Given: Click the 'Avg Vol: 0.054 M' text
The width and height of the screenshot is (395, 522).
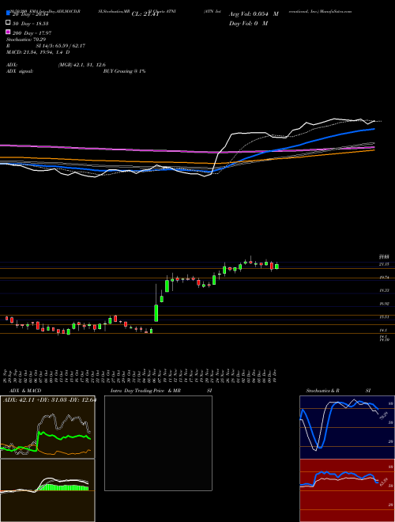Looking at the screenshot, I should click(x=254, y=14).
